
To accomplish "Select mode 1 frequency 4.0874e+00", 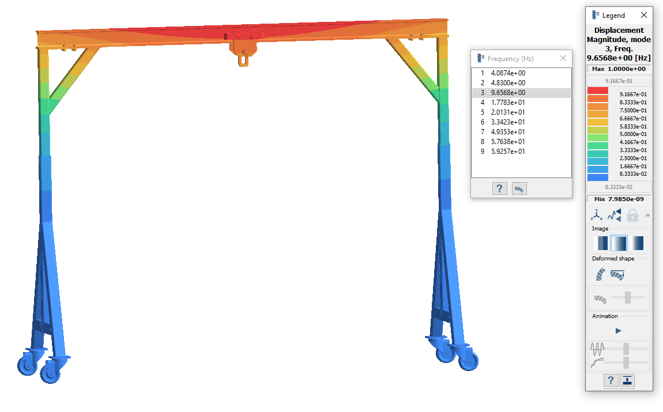I will 521,73.
